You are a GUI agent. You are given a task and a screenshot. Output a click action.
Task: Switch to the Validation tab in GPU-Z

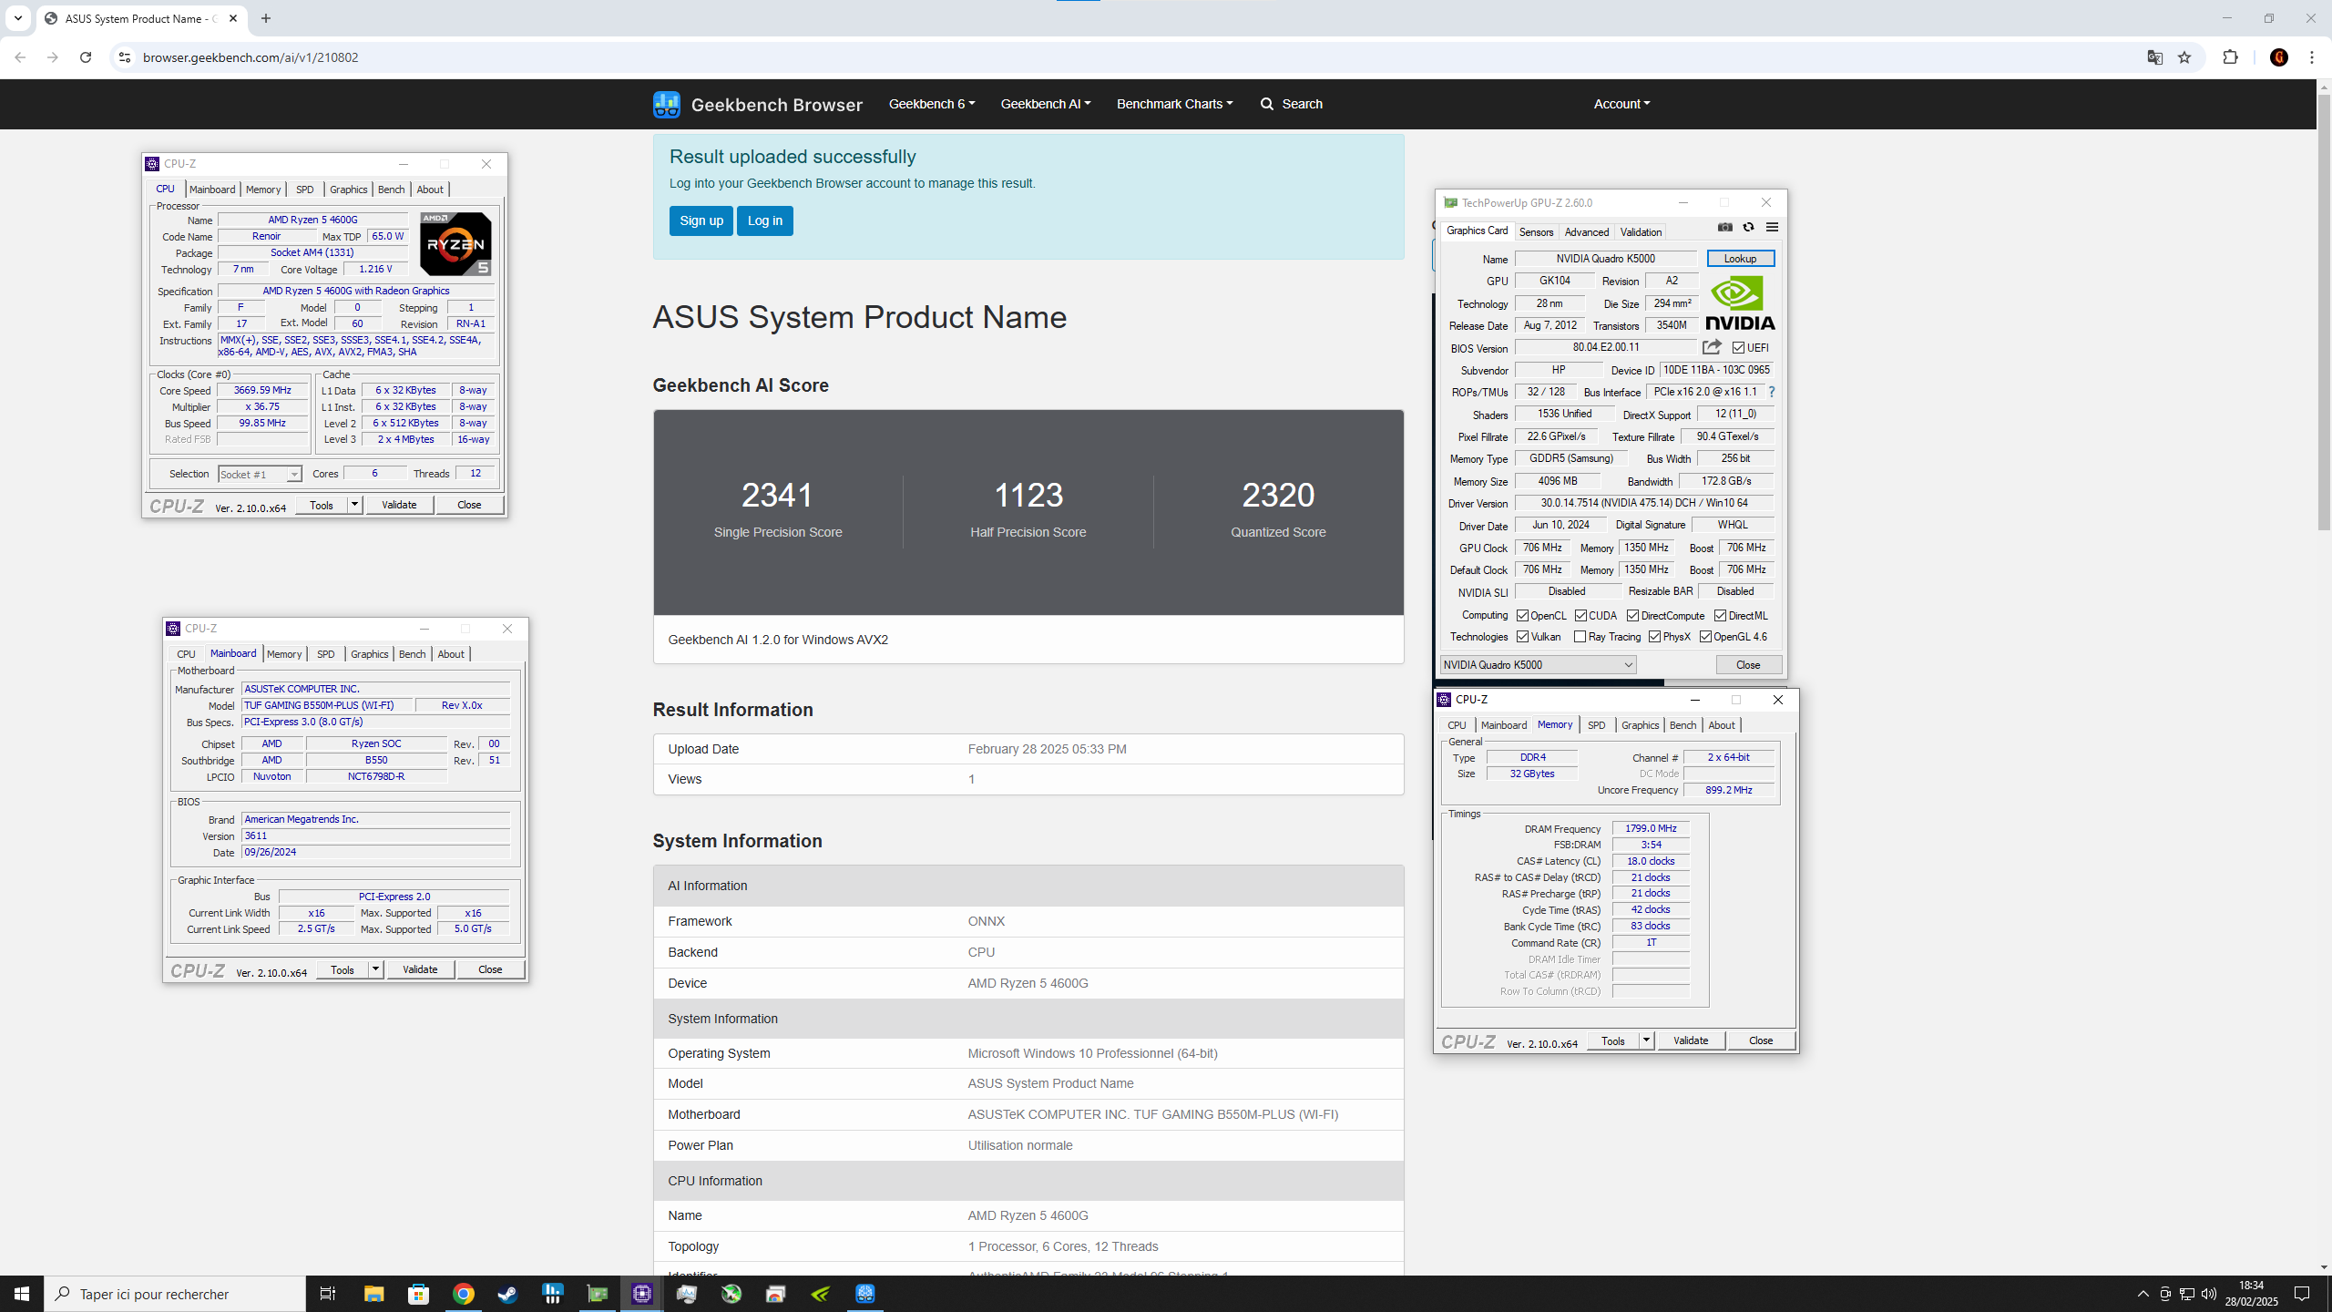[x=1641, y=232]
